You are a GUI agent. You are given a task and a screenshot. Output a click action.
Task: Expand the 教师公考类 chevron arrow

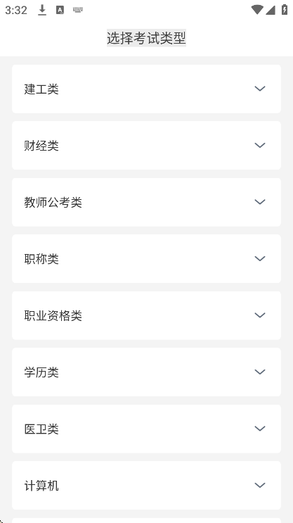(x=260, y=202)
